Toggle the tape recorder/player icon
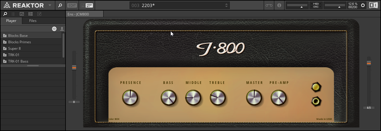The width and height of the screenshot is (381, 131). point(269,5)
